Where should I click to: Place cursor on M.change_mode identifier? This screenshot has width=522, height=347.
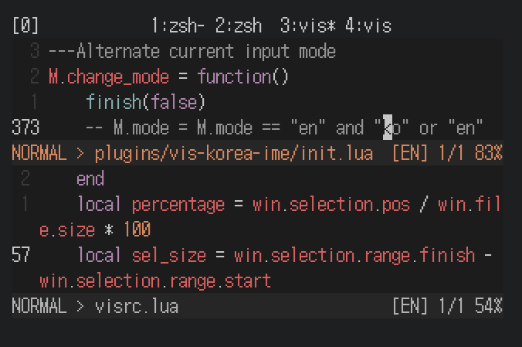click(109, 77)
